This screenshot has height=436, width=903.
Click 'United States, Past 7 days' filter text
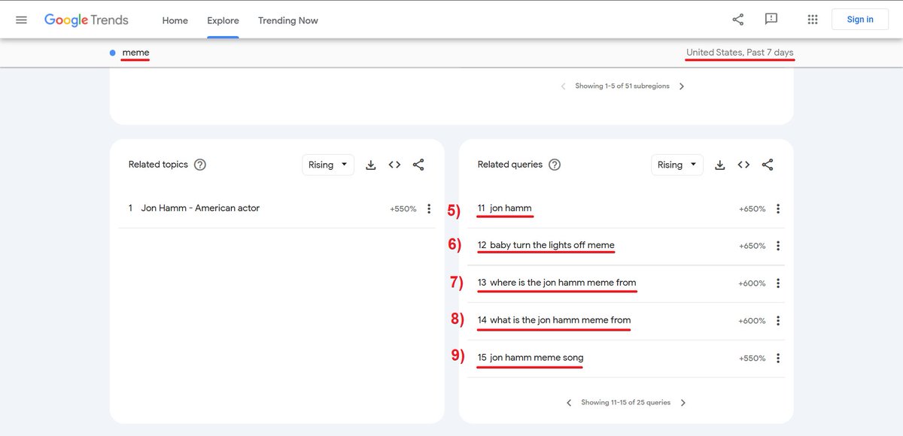click(740, 53)
